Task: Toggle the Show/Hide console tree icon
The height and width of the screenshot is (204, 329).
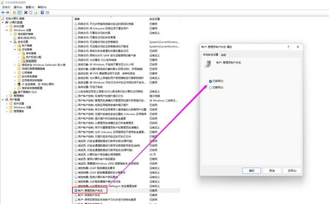Action: click(x=20, y=12)
